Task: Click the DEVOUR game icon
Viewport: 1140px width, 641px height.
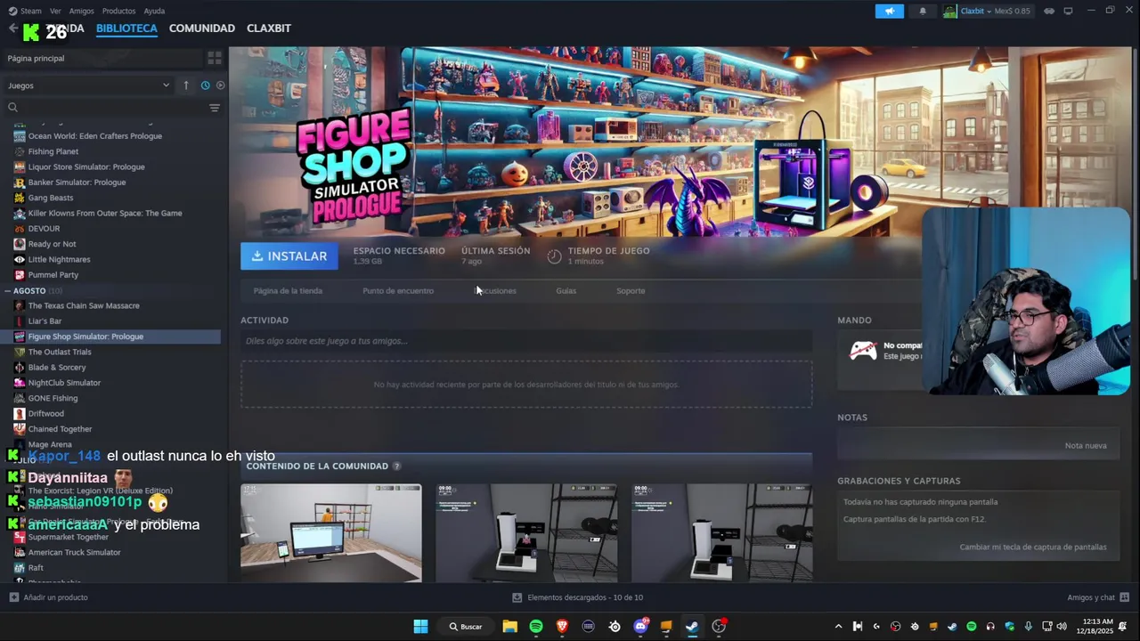Action: pos(20,229)
